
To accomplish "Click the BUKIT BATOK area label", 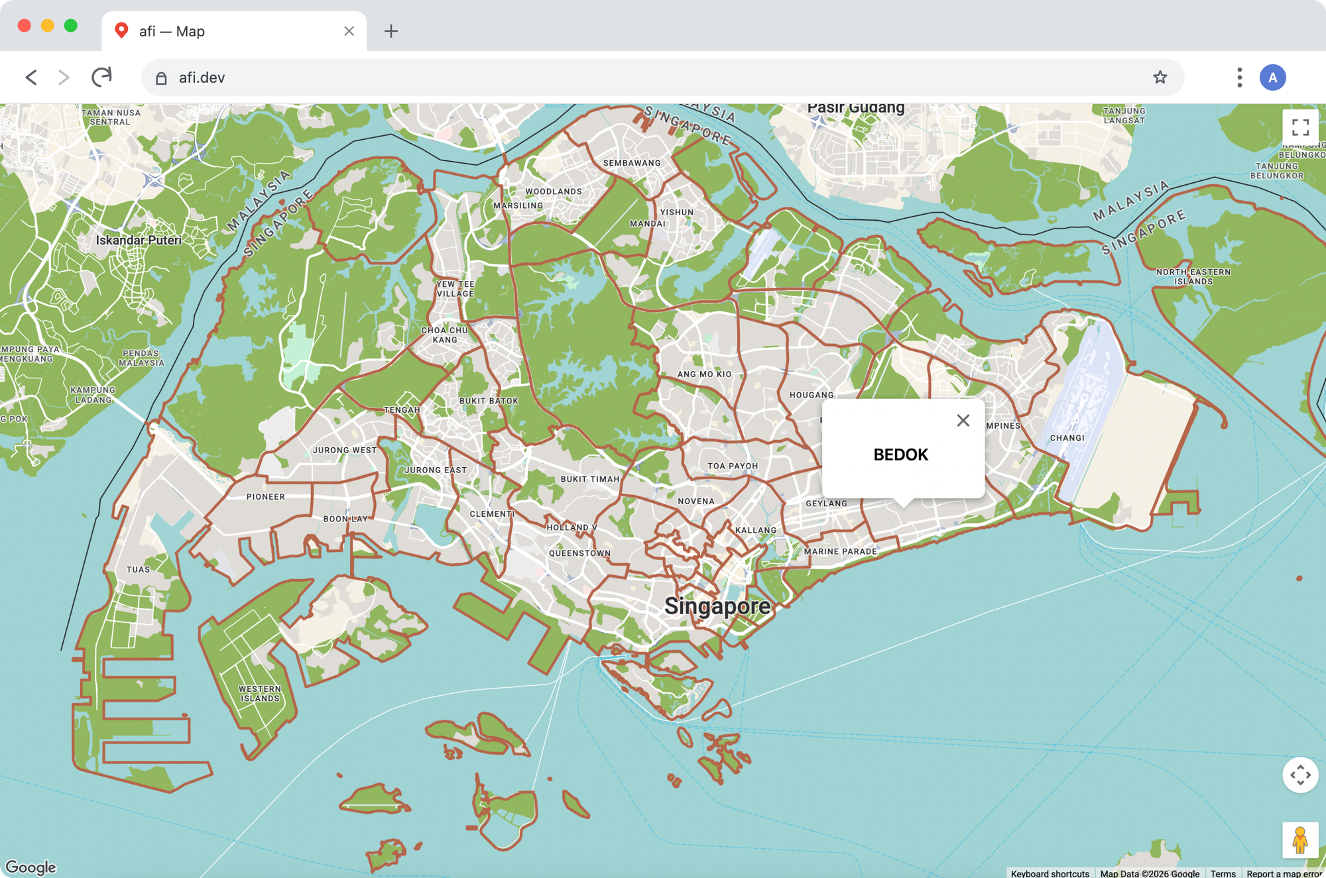I will (489, 401).
